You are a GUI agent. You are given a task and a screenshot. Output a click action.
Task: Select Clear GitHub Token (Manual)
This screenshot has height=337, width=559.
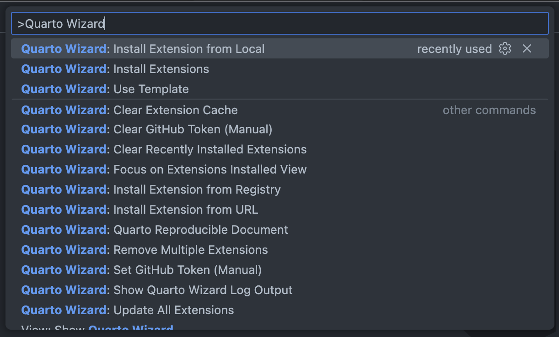pyautogui.click(x=147, y=129)
